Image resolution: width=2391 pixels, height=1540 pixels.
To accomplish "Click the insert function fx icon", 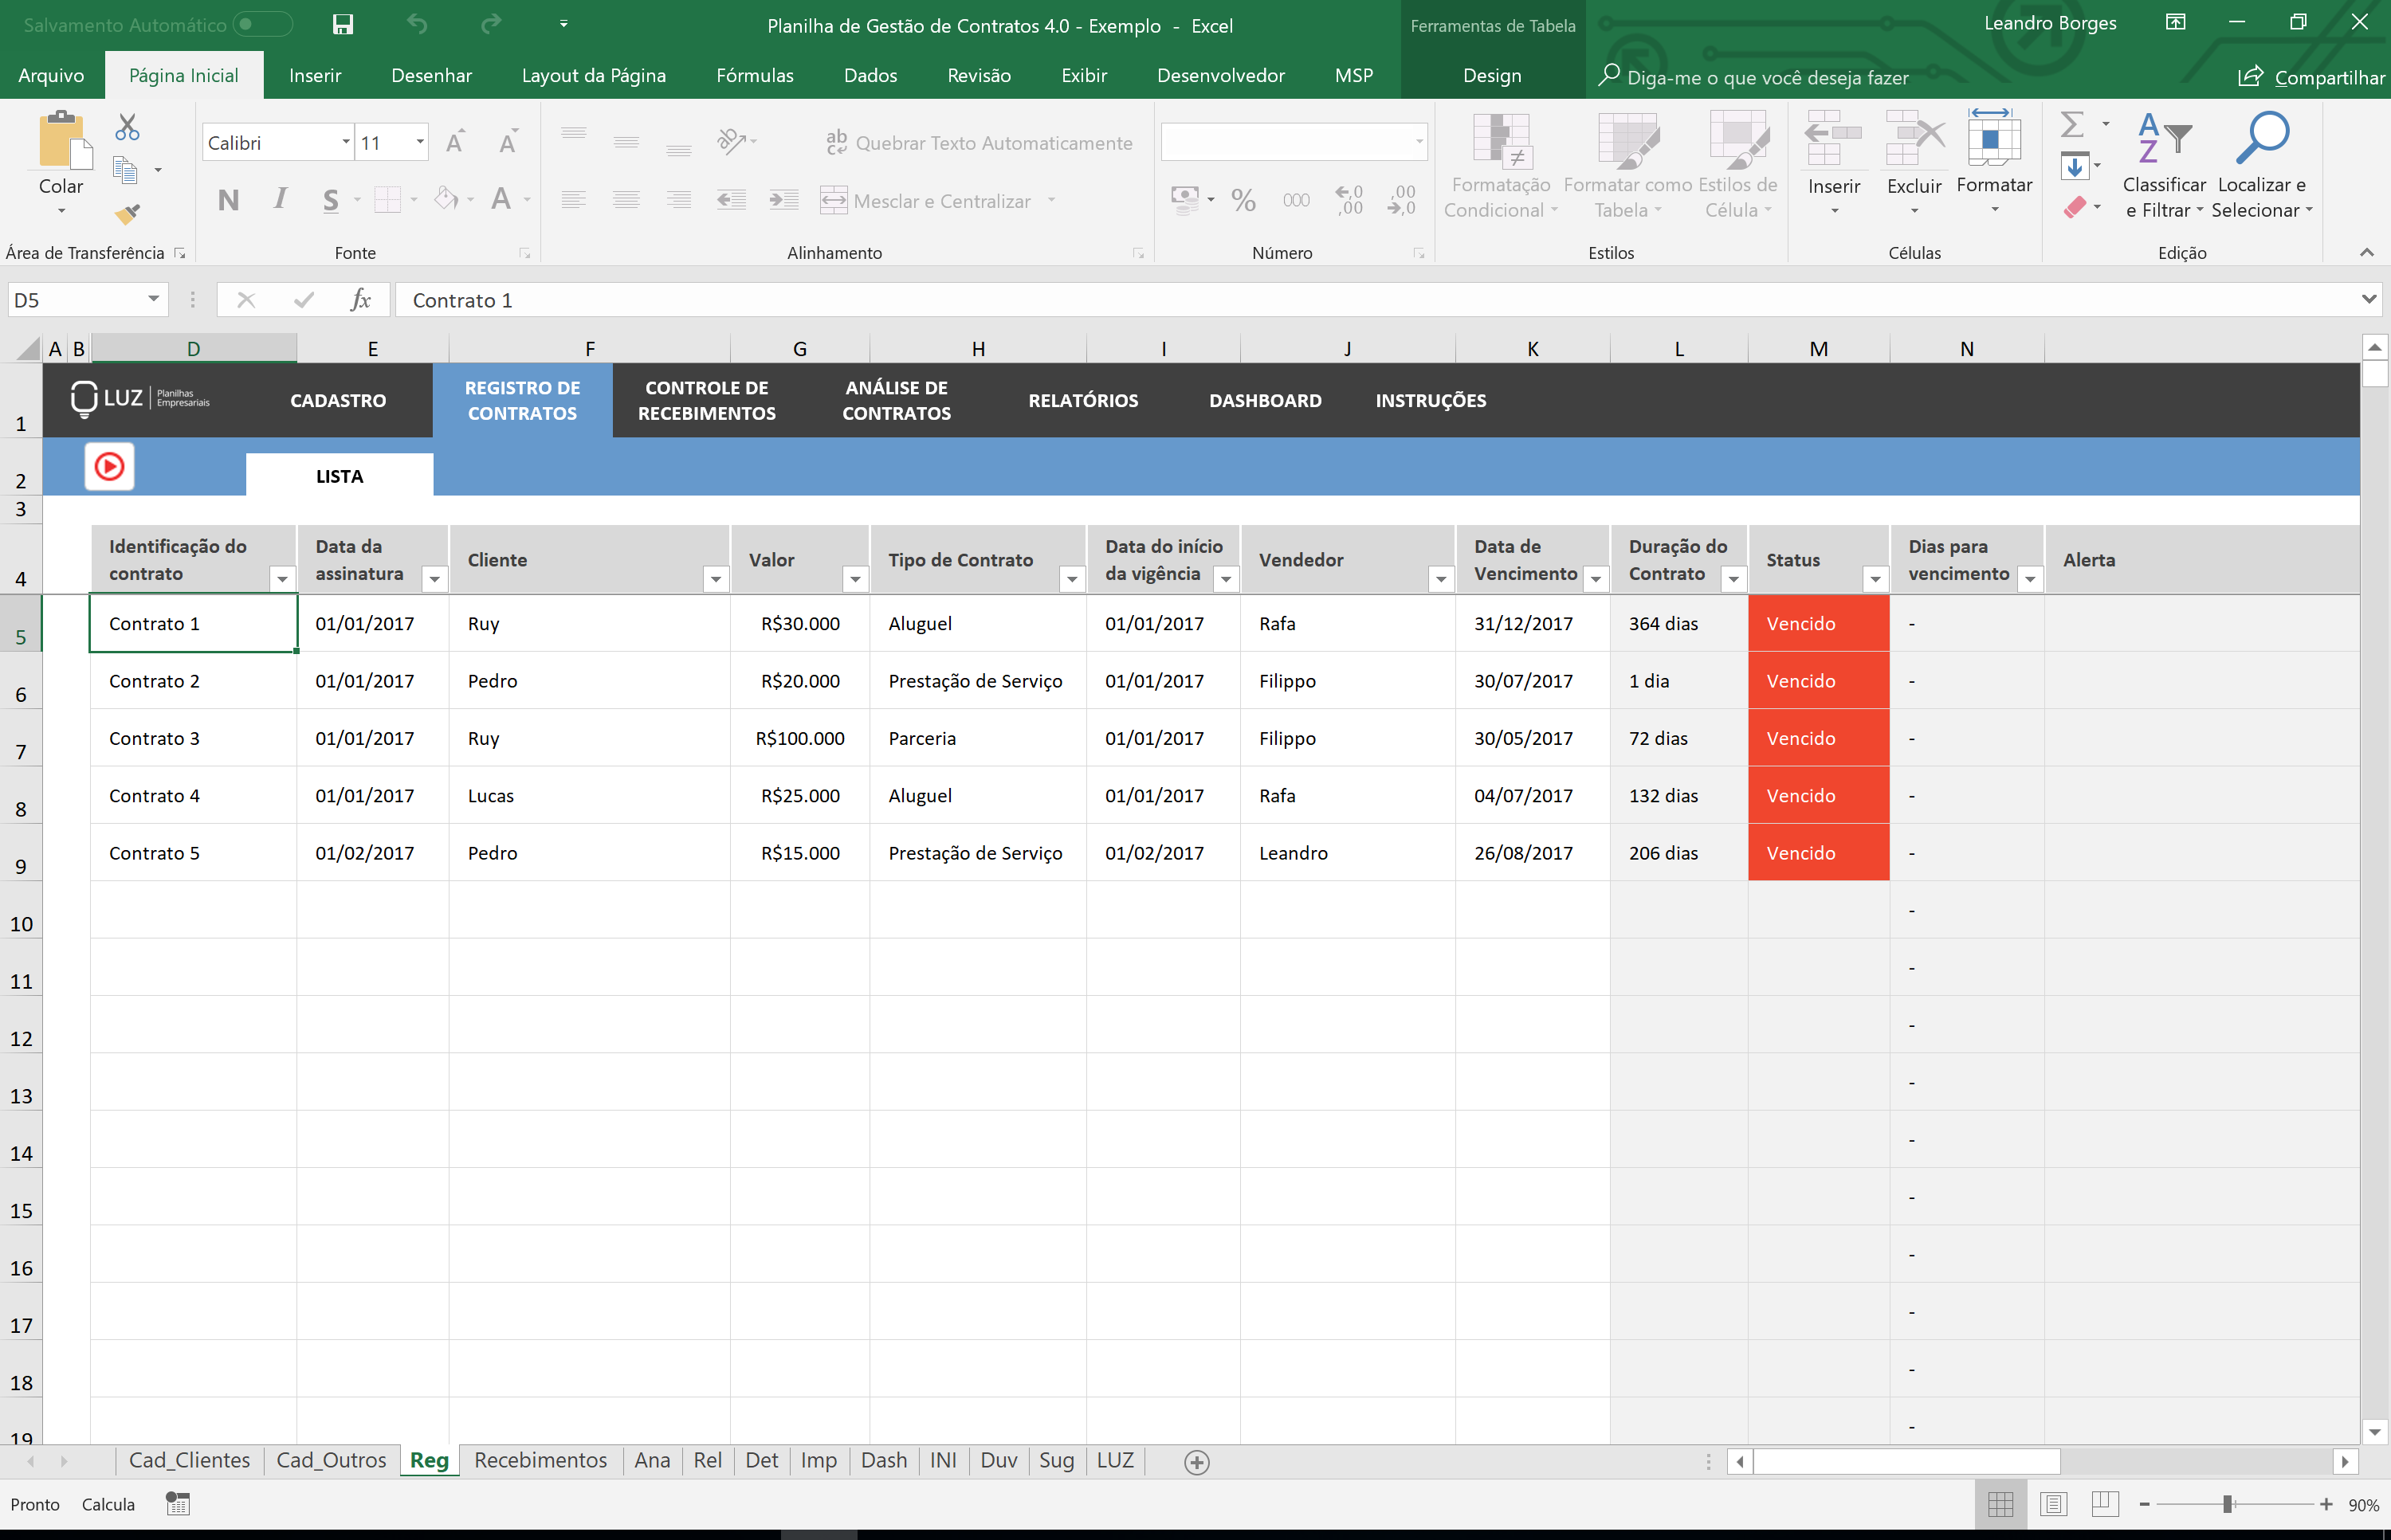I will (x=360, y=300).
